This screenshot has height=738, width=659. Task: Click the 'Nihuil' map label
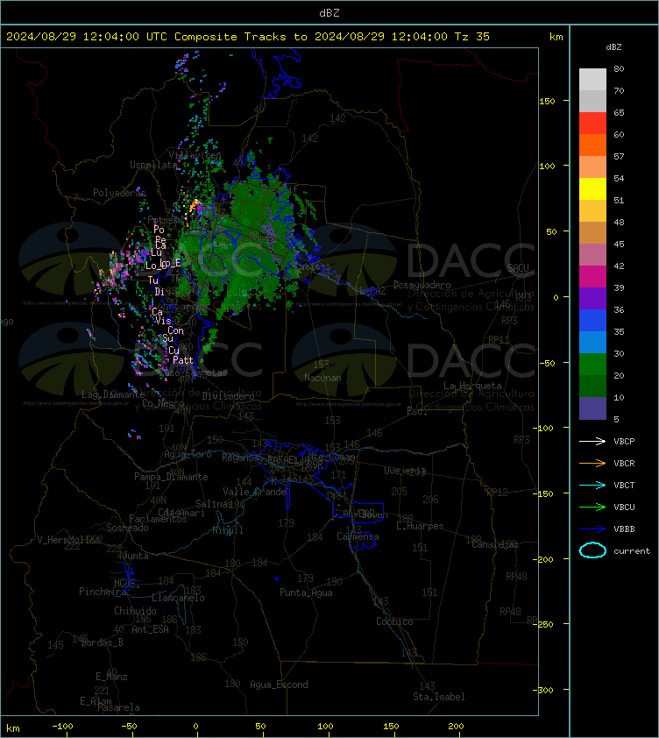227,530
